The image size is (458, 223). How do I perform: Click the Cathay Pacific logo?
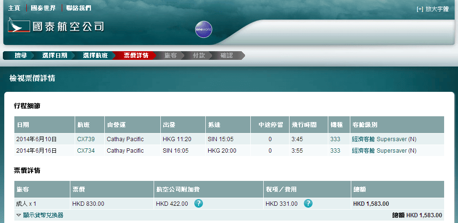click(56, 26)
